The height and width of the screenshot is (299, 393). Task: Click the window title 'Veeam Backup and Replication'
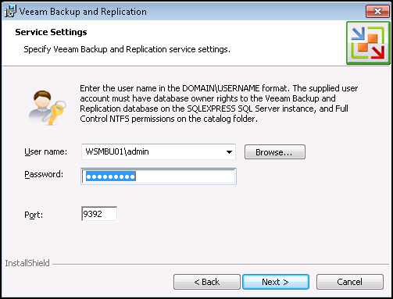[83, 12]
